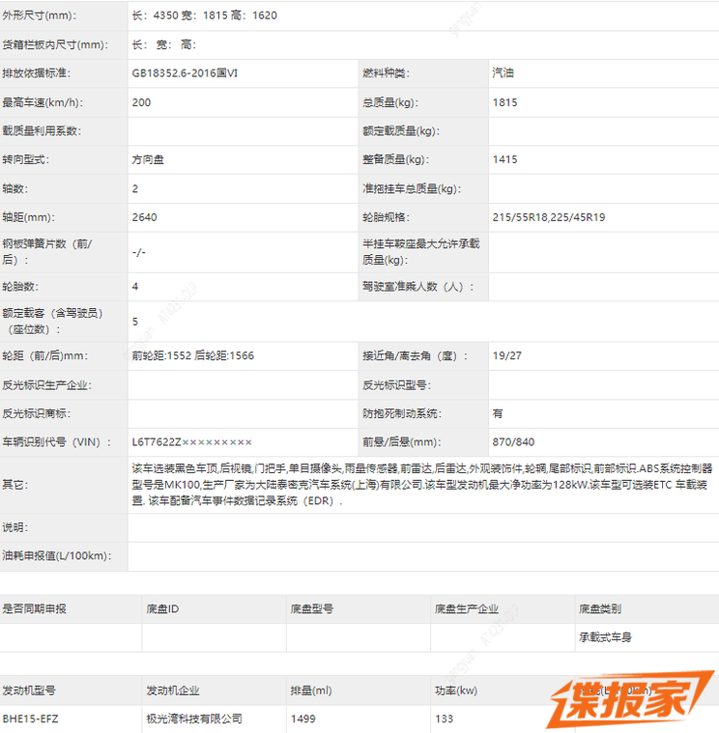Select the ABS value 有
The image size is (719, 733).
tap(498, 413)
